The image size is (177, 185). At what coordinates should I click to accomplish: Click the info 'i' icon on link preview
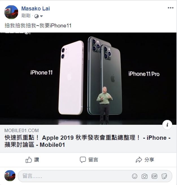167,125
